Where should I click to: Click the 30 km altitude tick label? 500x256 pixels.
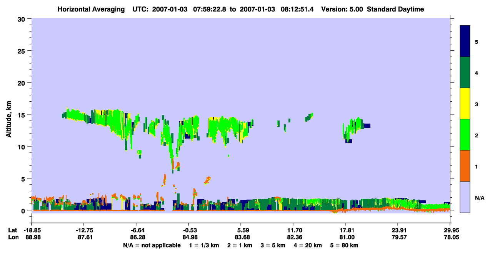pos(21,18)
